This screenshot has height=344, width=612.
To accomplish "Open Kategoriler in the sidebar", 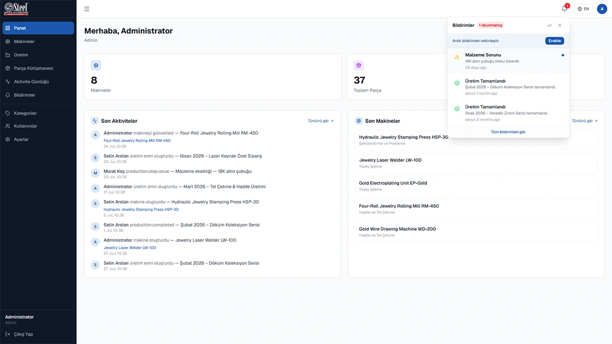I will (38, 113).
